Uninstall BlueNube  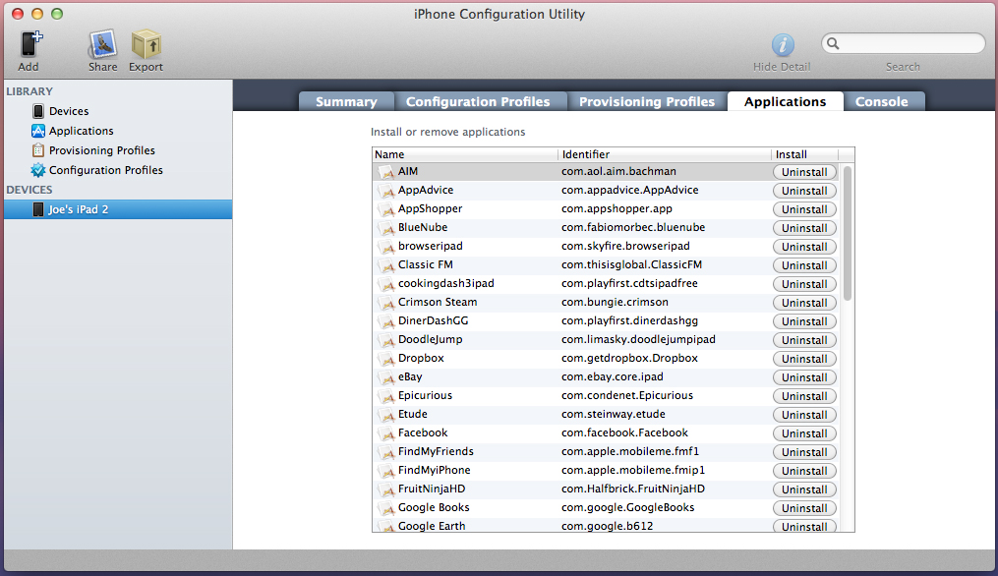tap(804, 228)
